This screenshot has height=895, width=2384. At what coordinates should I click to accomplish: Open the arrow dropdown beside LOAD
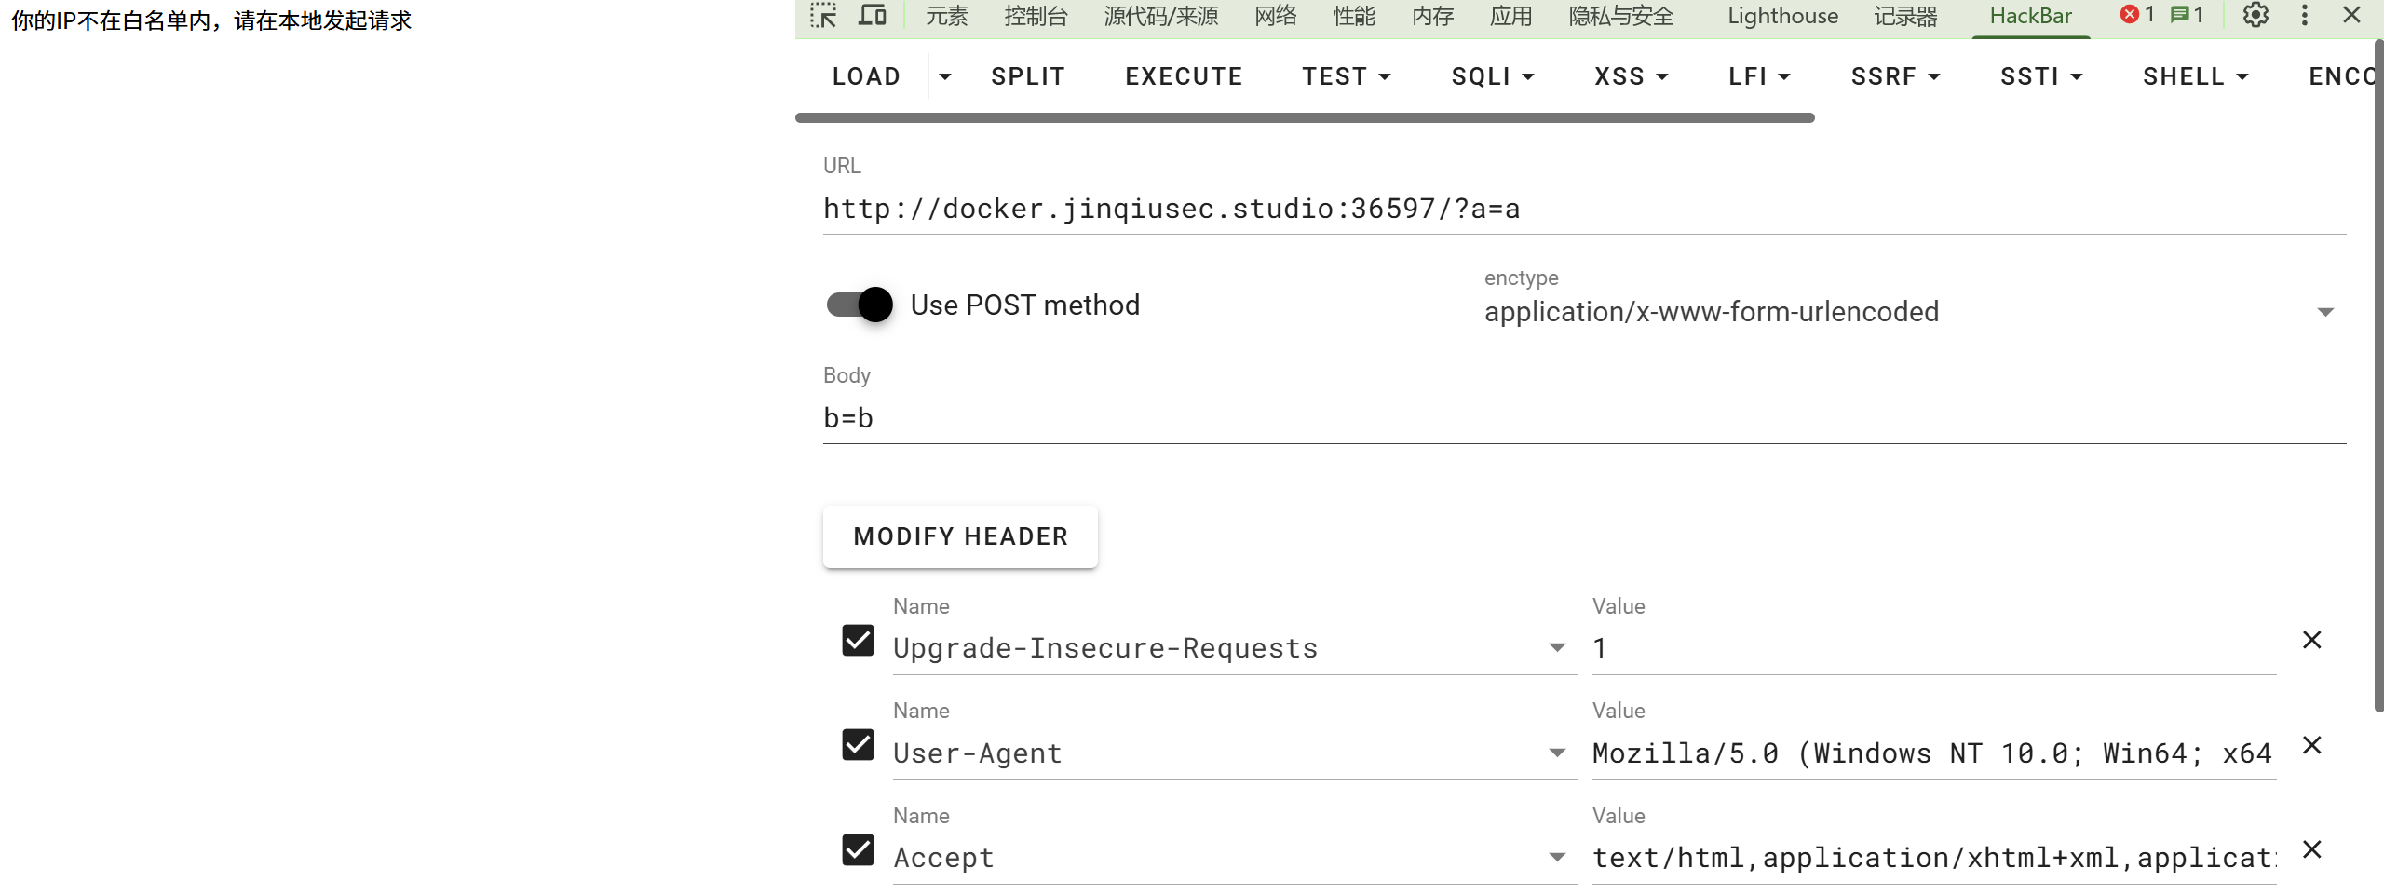pos(944,76)
